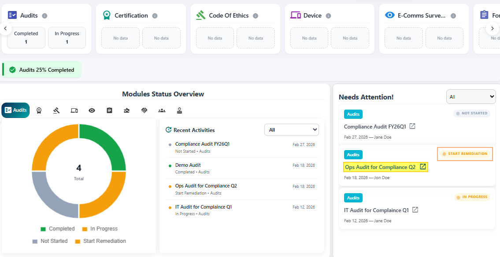Viewport: 500px width, 257px height.
Task: Select the stamp approval module icon
Action: click(179, 110)
